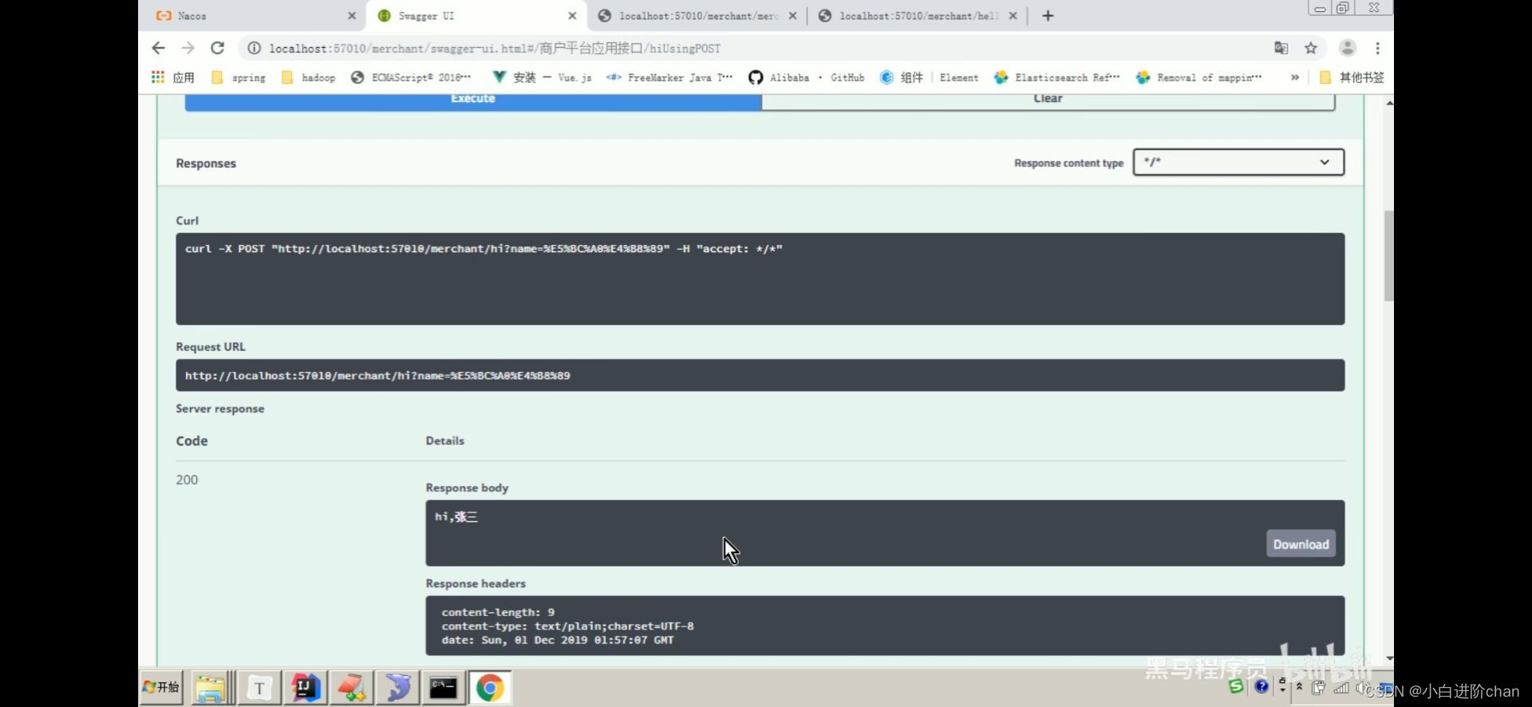1532x707 pixels.
Task: Open the command prompt taskbar icon
Action: 443,688
